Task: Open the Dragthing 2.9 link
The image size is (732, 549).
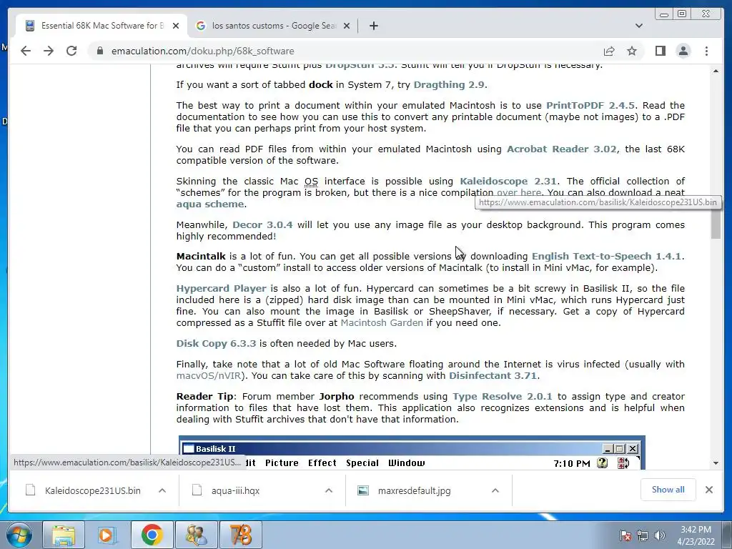Action: [x=449, y=84]
